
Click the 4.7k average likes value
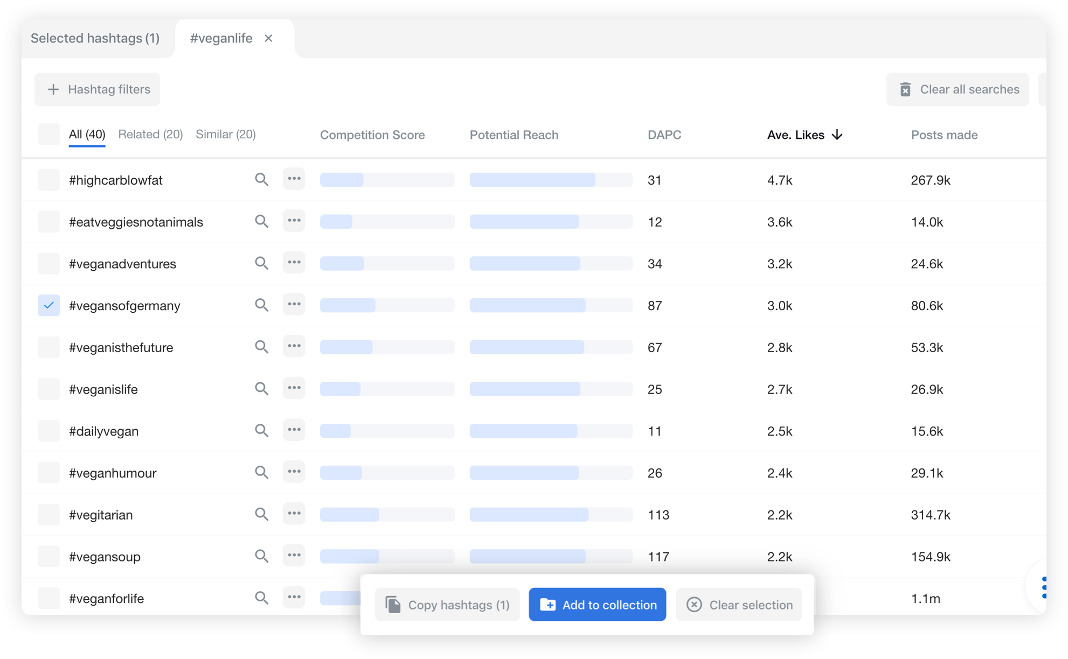pos(780,180)
